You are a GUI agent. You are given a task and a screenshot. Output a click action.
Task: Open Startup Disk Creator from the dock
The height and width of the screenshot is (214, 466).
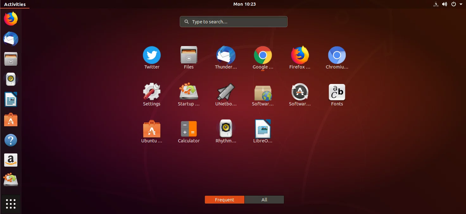coord(11,180)
